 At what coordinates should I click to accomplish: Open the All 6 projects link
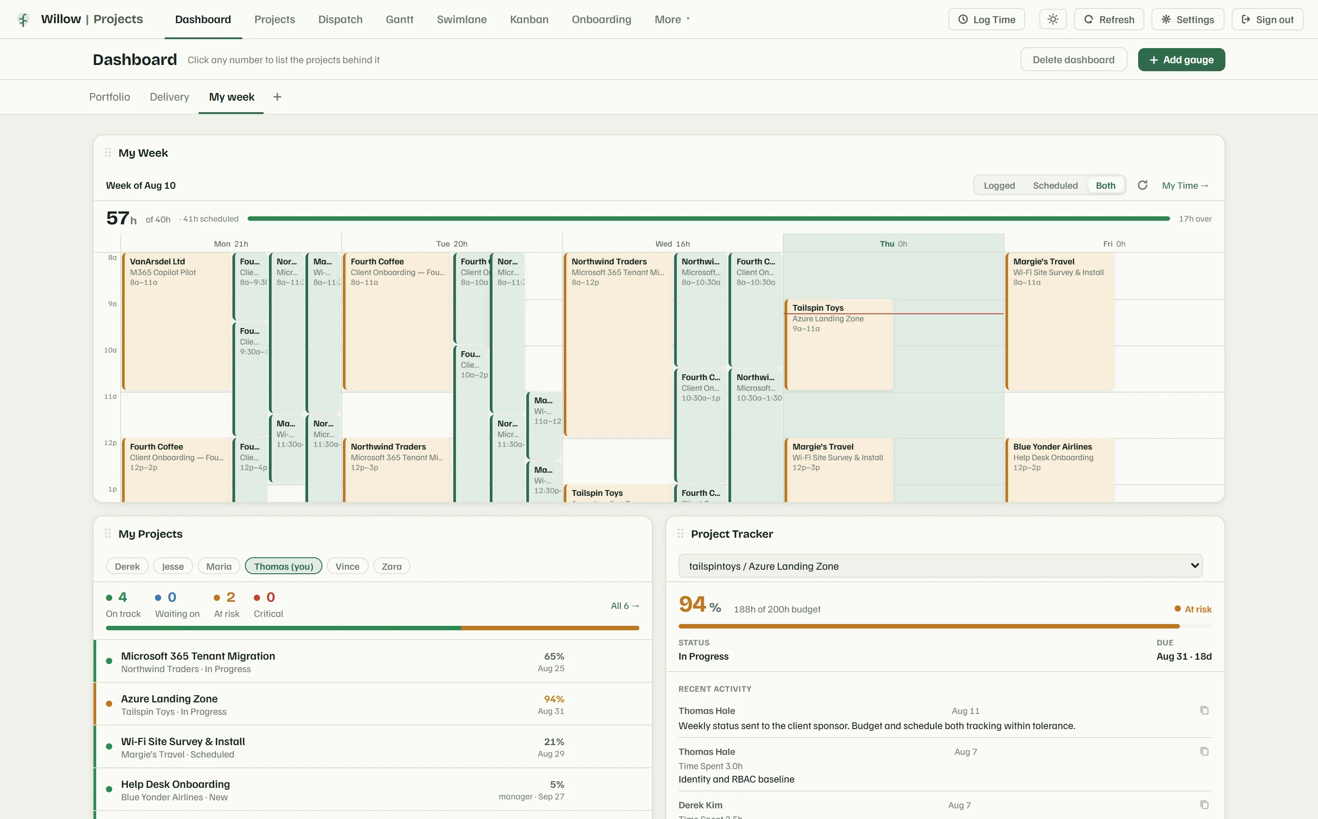click(625, 606)
